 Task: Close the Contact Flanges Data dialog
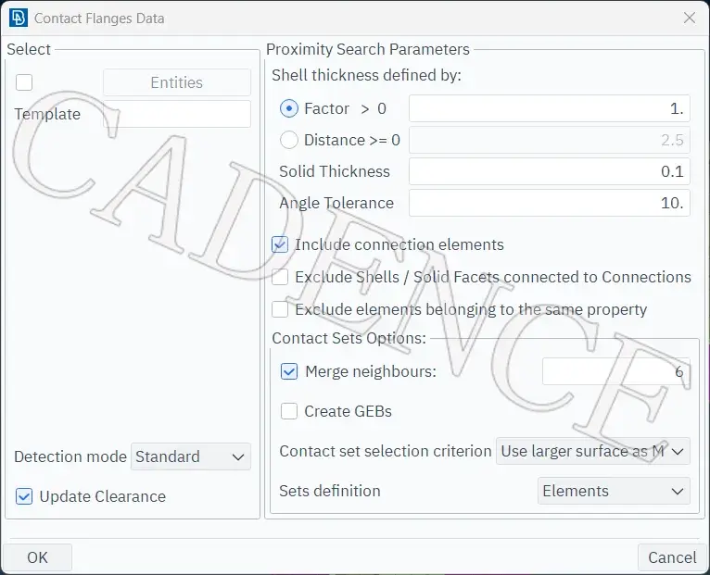(x=690, y=19)
